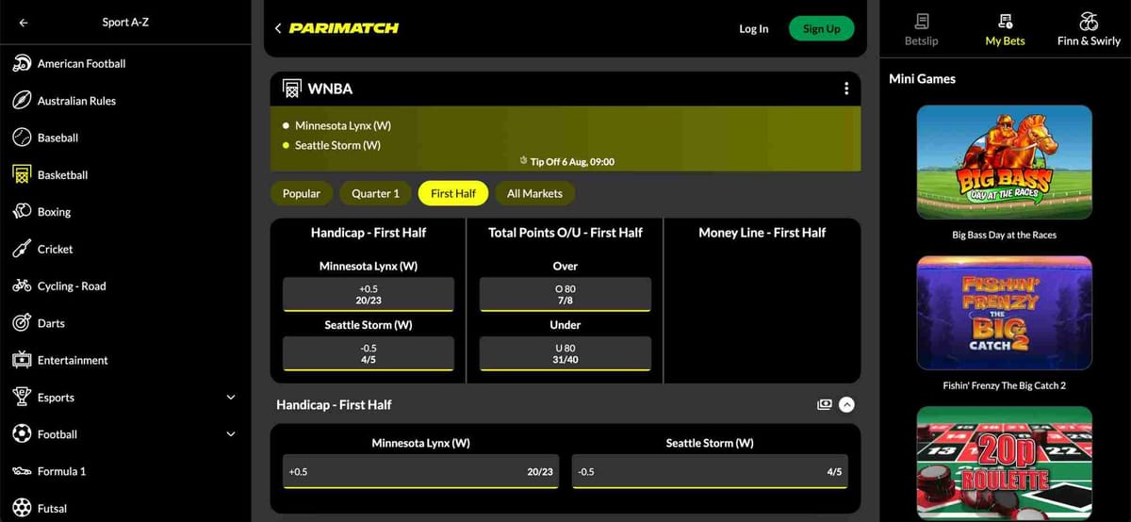Select the American Football icon
Screen dimensions: 1131x522
[22, 63]
